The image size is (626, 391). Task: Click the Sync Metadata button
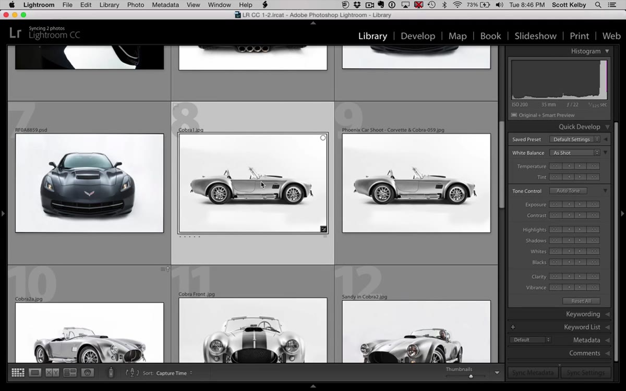533,373
